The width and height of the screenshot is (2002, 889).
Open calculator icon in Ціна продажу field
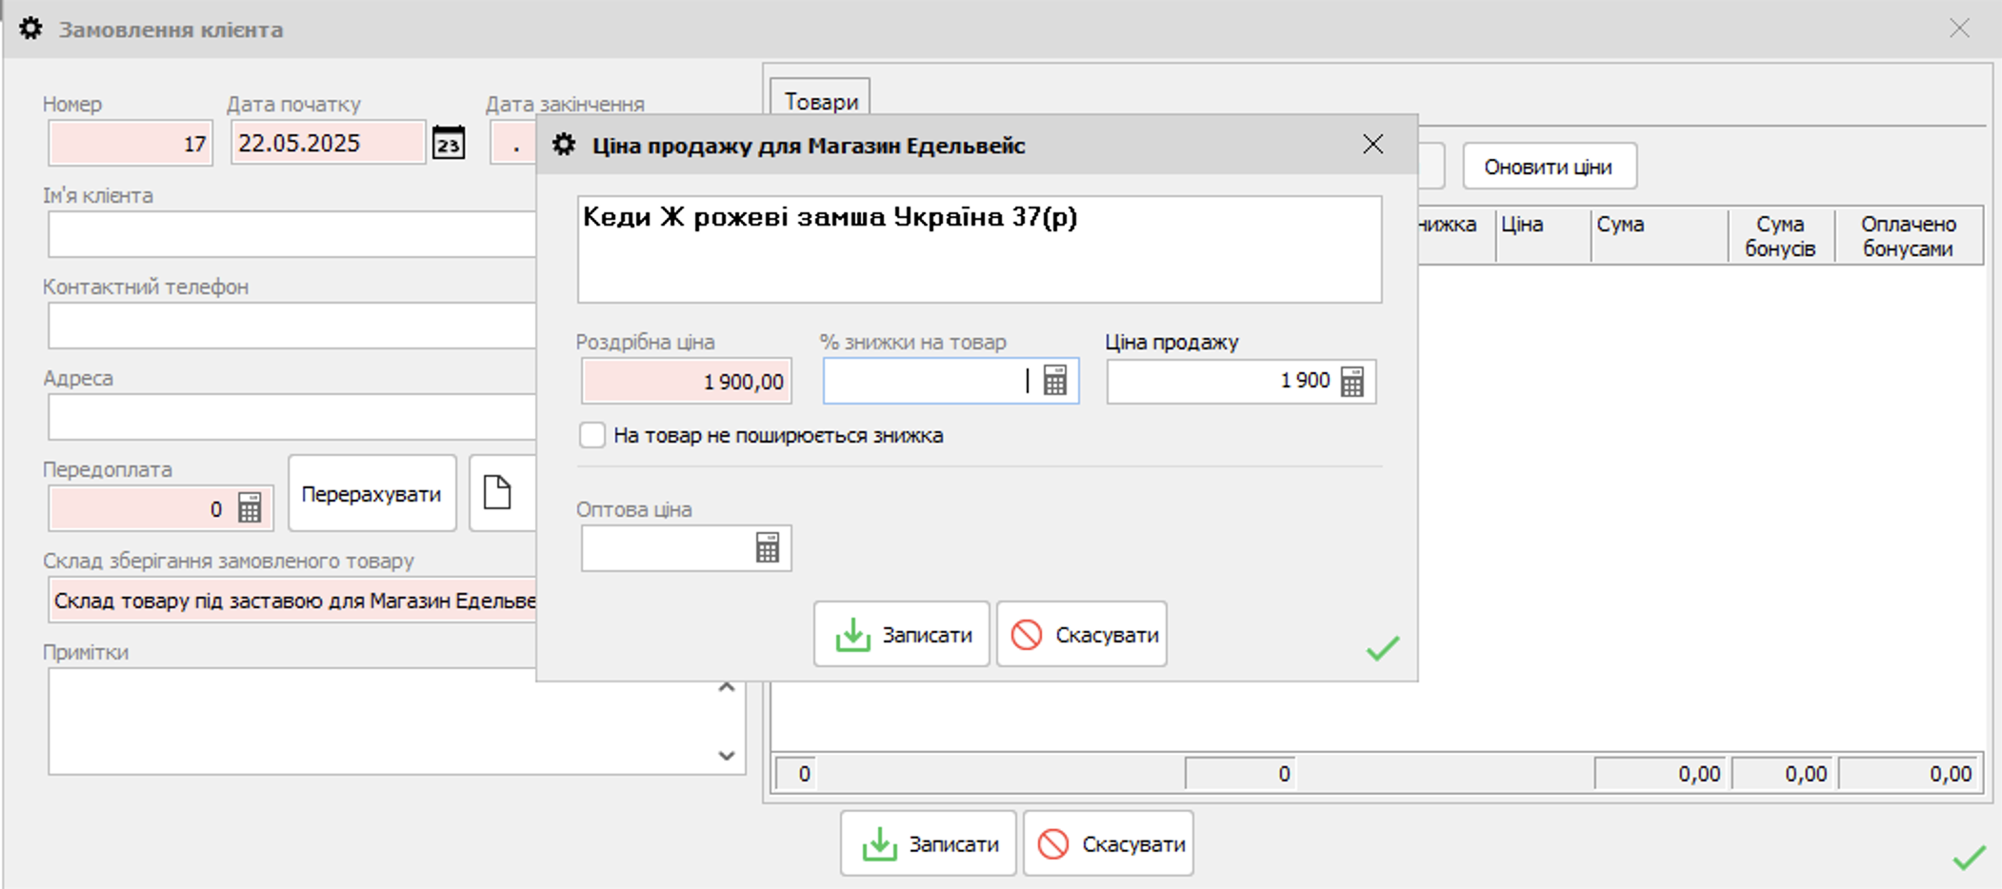[x=1351, y=382]
